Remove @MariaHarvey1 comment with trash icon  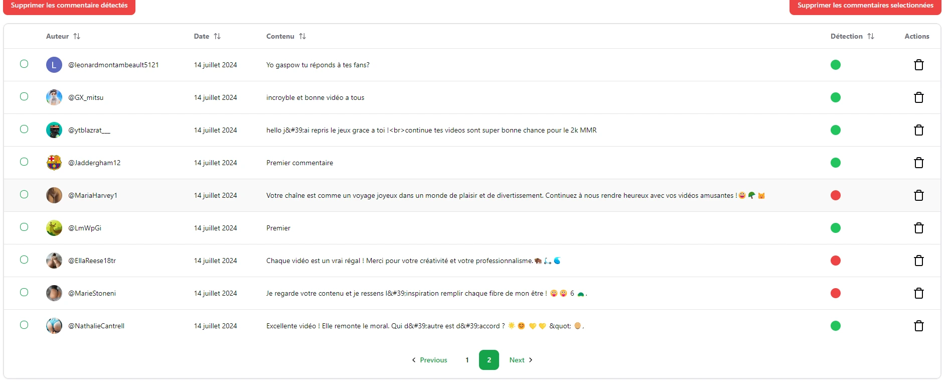[x=918, y=195]
